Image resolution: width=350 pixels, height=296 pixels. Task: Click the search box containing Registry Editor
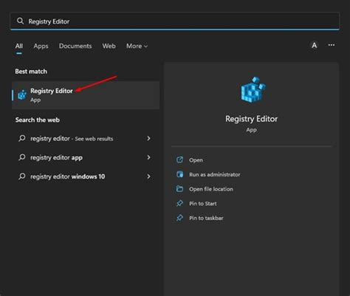175,21
